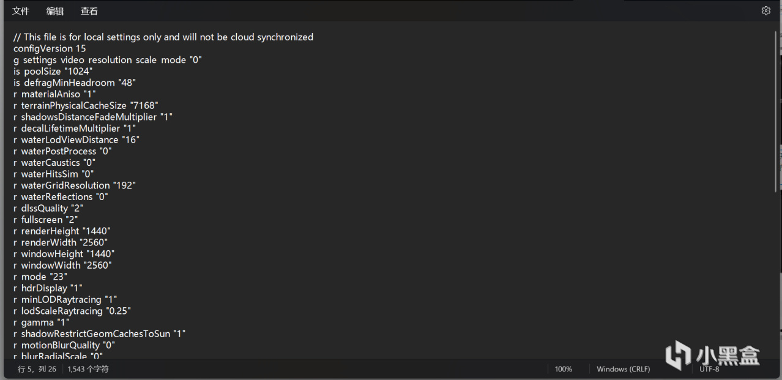Click the UTF-8 encoding indicator

(709, 369)
